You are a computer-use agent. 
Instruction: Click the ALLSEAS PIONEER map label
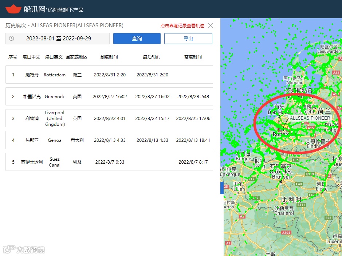click(310, 118)
